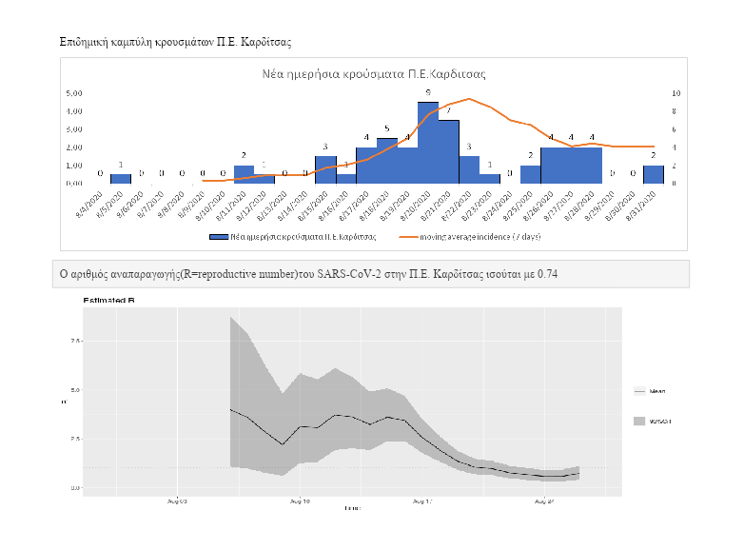Image resolution: width=744 pixels, height=550 pixels.
Task: Click the 10 right-axis label on bar chart
Action: point(675,93)
